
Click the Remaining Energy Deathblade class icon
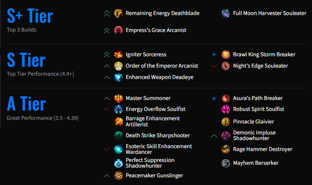coord(118,13)
